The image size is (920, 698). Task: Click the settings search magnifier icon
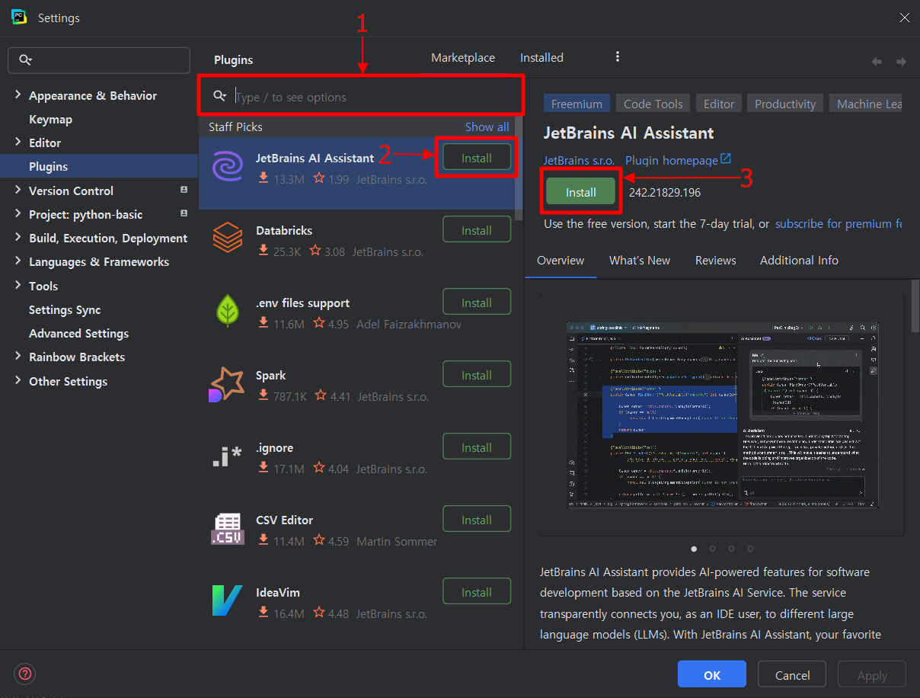(26, 60)
